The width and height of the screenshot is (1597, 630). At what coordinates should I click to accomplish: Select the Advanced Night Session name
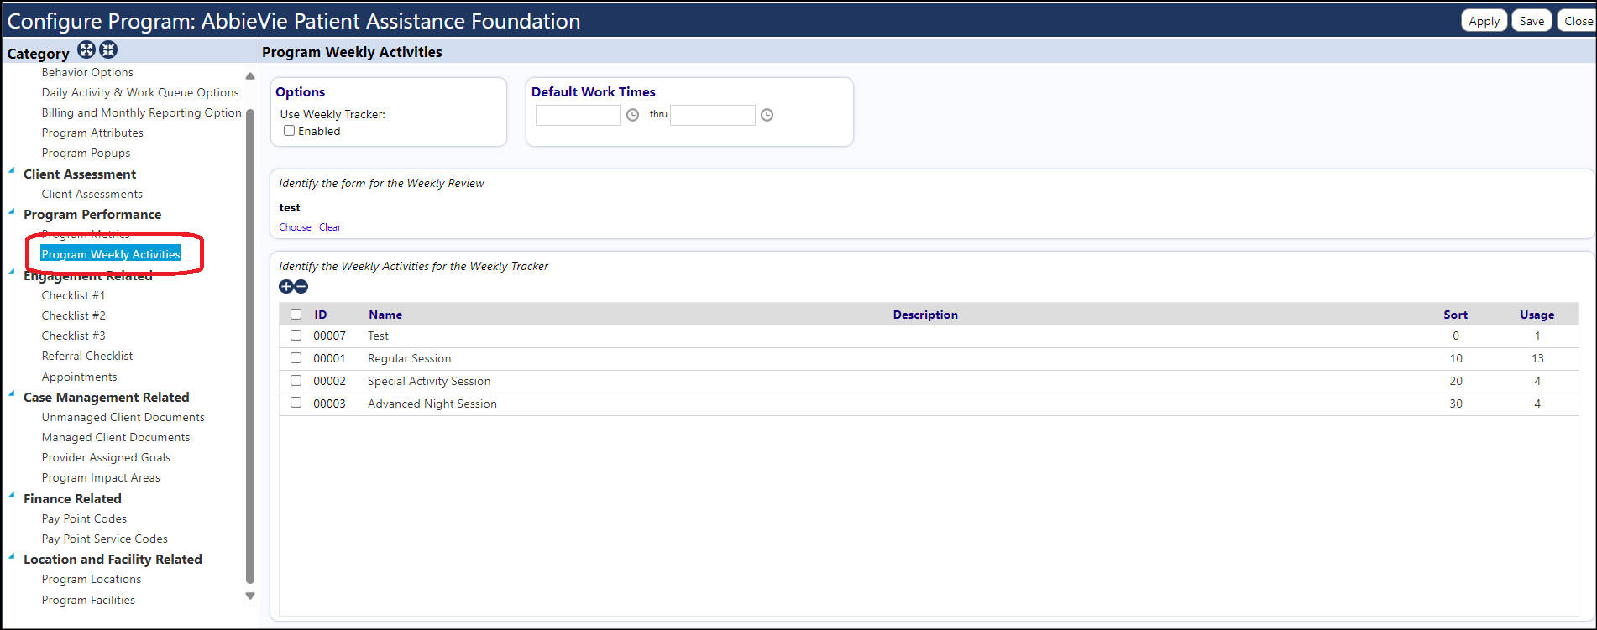coord(432,404)
